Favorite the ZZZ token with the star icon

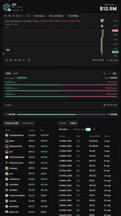click(x=22, y=10)
